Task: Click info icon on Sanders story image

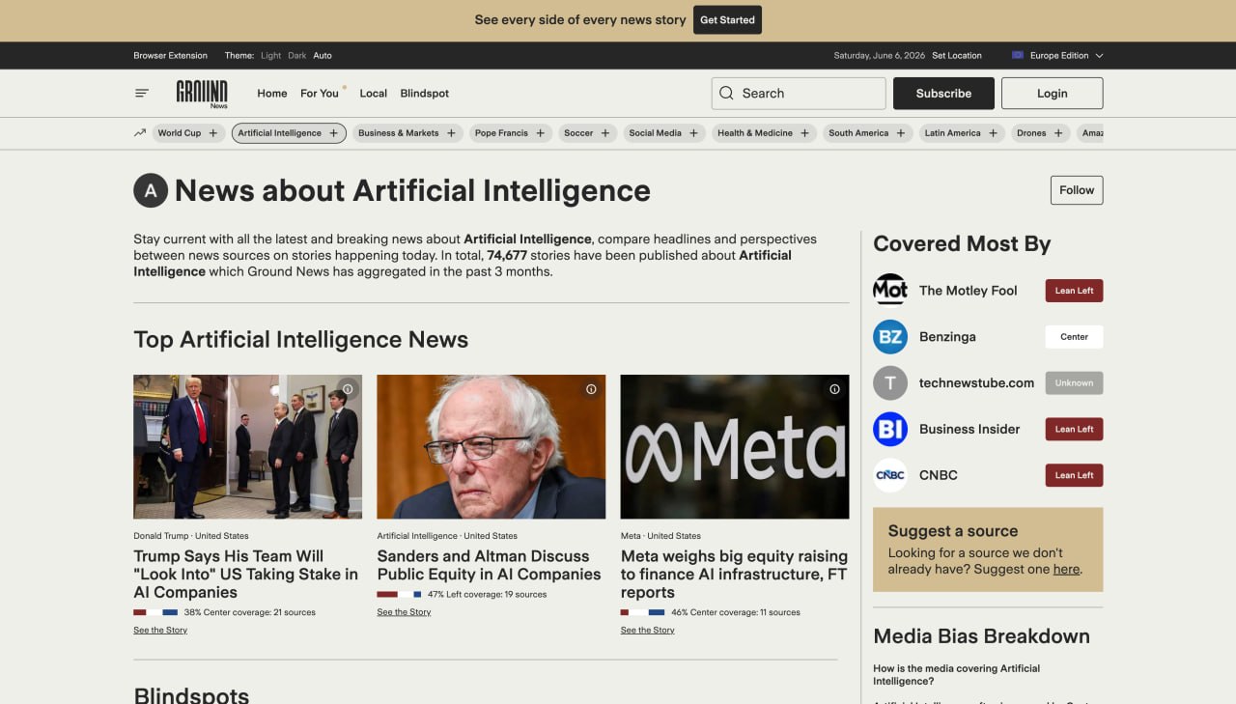Action: click(x=591, y=389)
